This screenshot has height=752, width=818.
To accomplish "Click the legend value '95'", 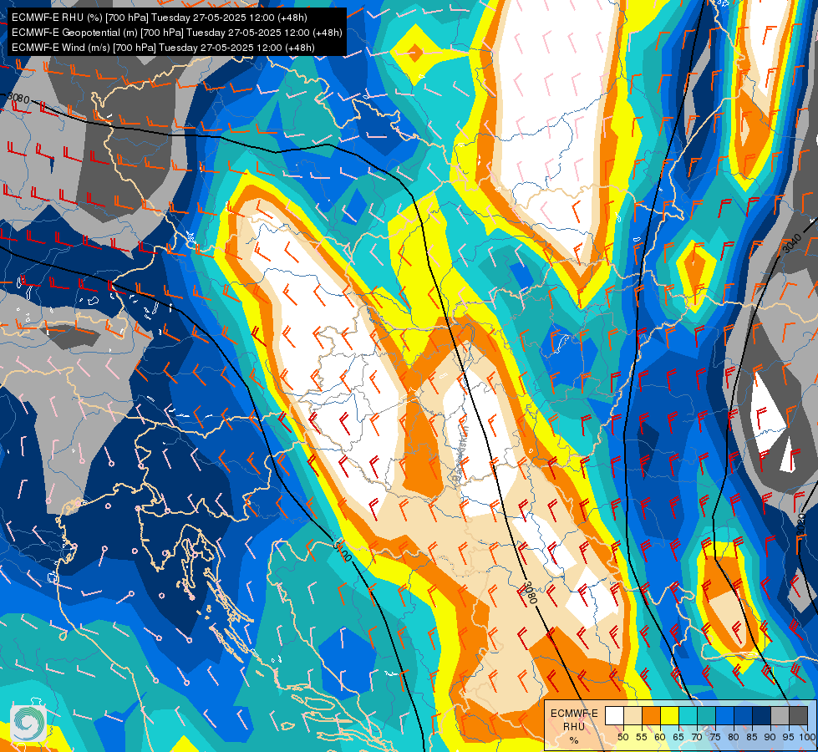I will point(788,738).
